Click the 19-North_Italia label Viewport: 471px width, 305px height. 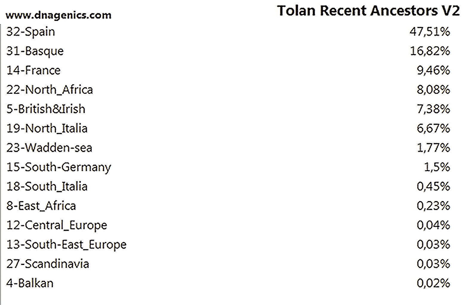tap(47, 128)
